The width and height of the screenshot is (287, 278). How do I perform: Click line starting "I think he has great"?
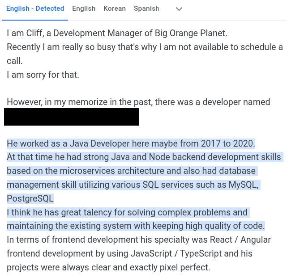tap(127, 212)
